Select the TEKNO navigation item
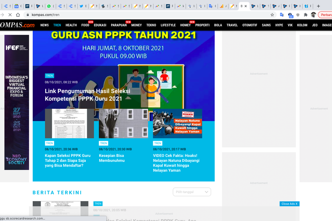 click(151, 25)
